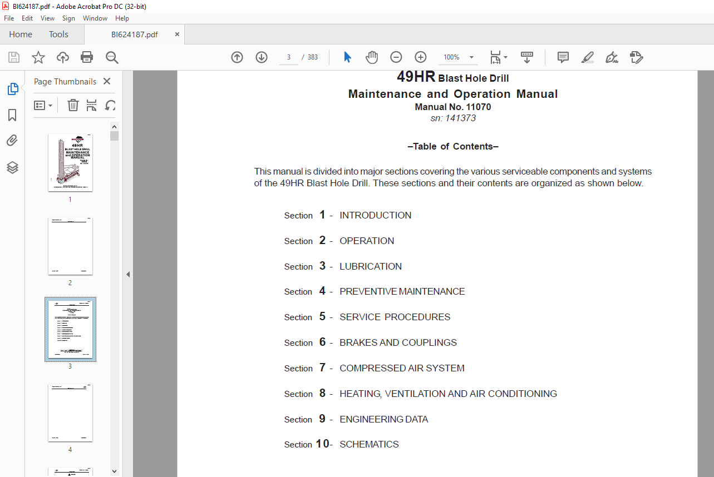
Task: Click the thumbnail panel scrollbar handle
Action: pyautogui.click(x=114, y=136)
